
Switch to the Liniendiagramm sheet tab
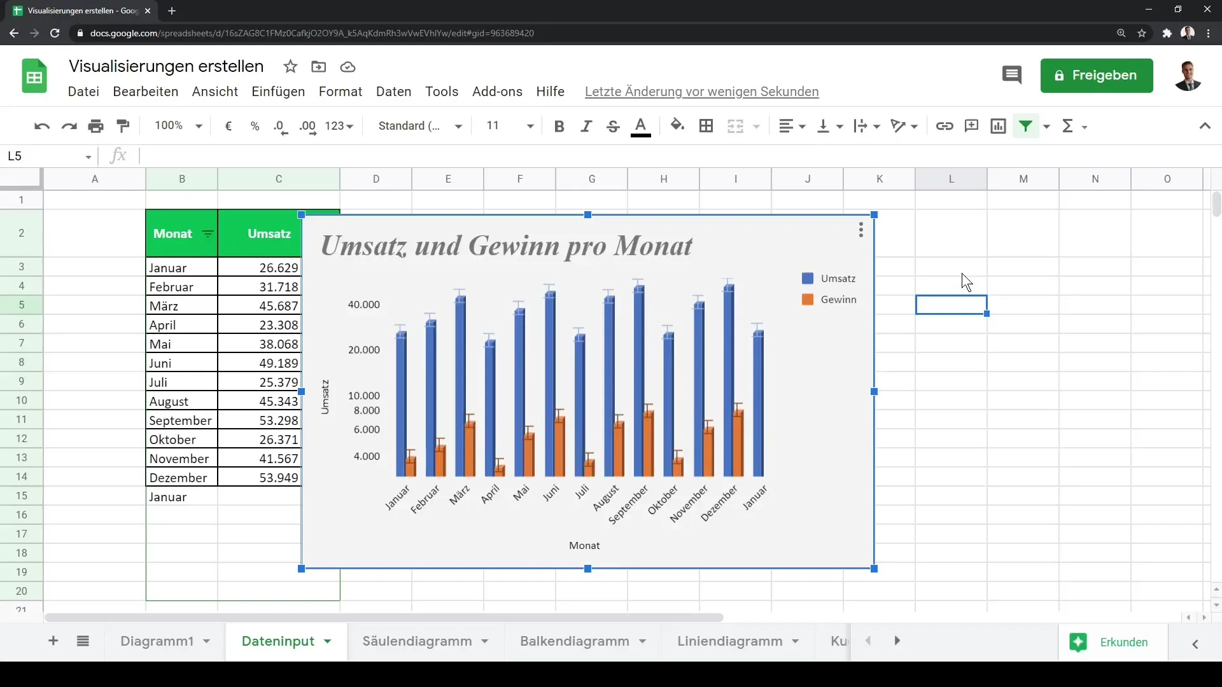[729, 641]
